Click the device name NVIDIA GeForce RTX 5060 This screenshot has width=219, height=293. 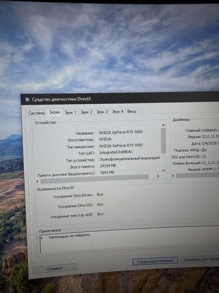click(121, 132)
